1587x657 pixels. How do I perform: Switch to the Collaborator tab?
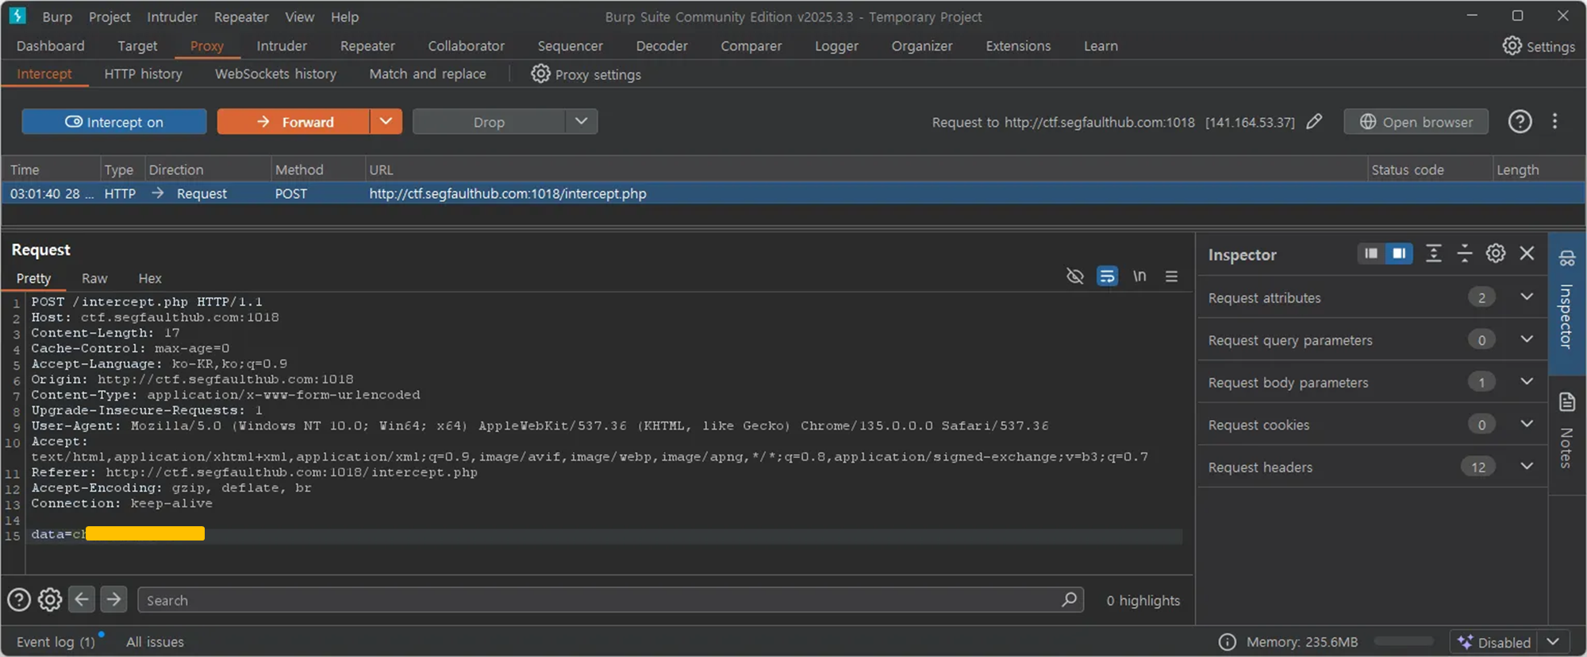click(466, 46)
